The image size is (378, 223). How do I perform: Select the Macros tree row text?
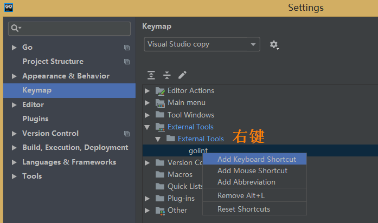[180, 174]
